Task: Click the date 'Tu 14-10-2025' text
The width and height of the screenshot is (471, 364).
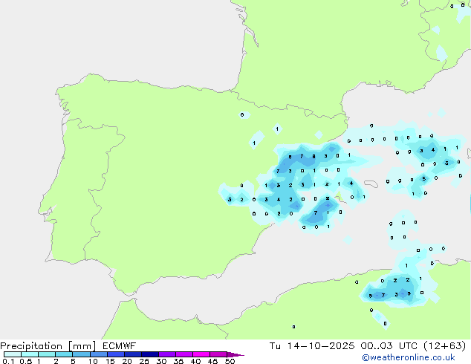Action: (312, 346)
